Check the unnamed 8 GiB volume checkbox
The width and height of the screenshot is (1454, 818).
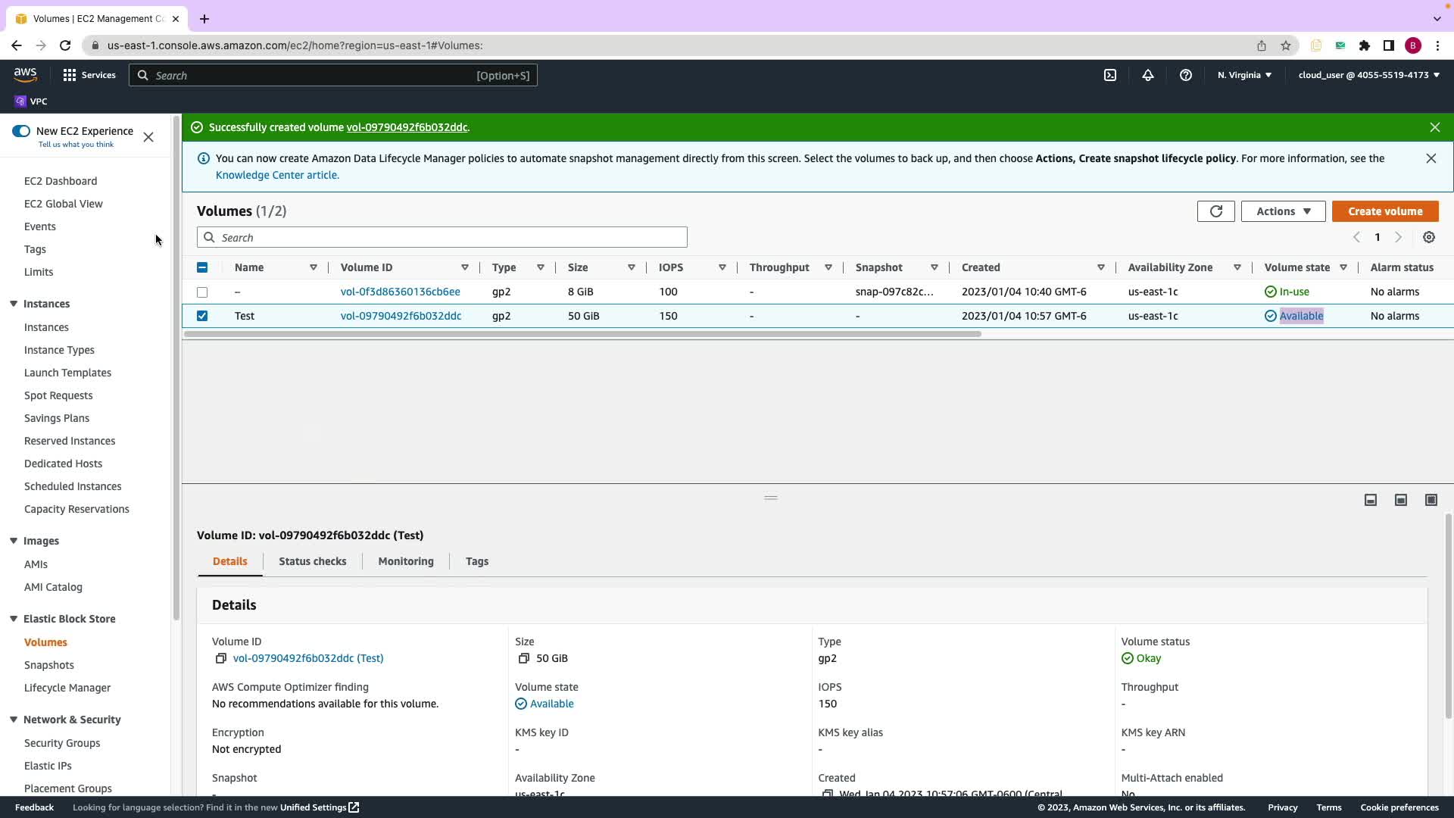[202, 292]
